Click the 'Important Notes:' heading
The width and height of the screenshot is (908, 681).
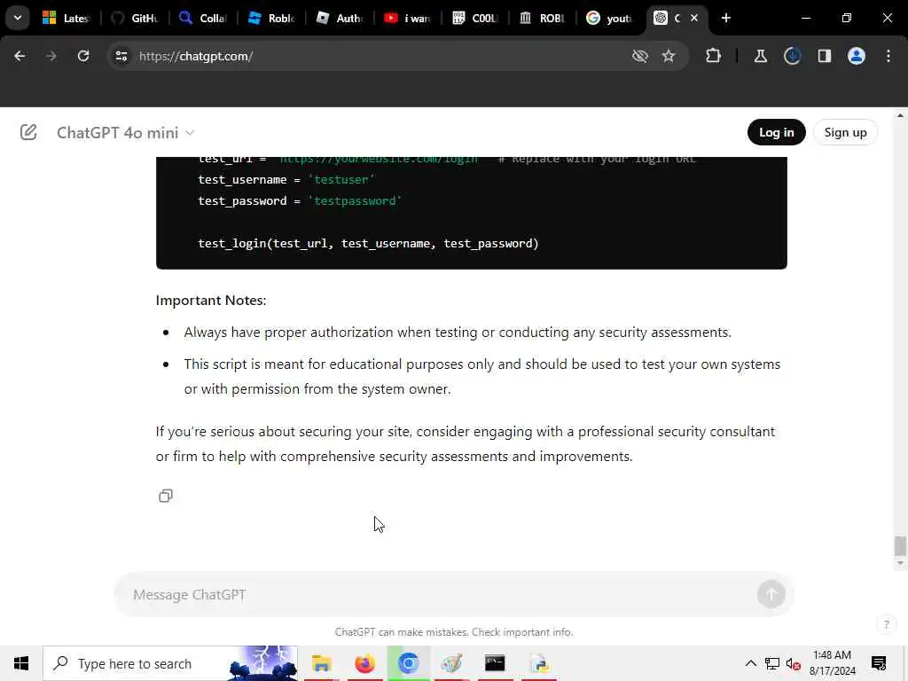coord(211,301)
